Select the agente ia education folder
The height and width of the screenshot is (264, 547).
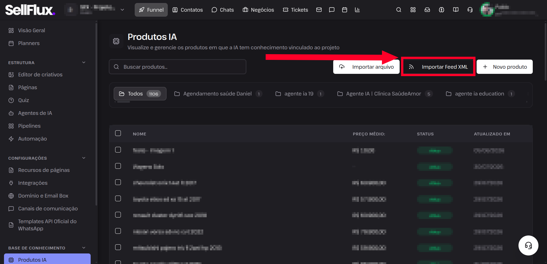point(480,94)
